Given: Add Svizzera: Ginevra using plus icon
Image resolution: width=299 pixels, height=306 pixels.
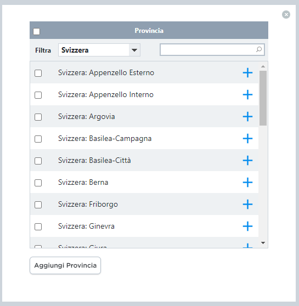Looking at the screenshot, I should click(247, 226).
